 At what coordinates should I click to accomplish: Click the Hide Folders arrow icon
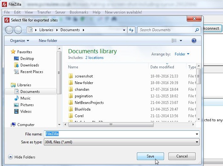click(10, 157)
